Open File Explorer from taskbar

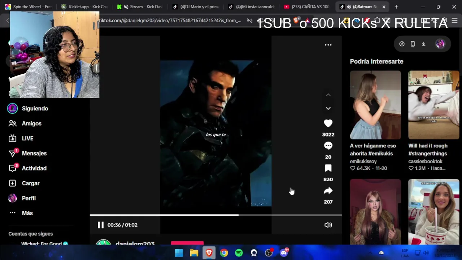coord(194,253)
